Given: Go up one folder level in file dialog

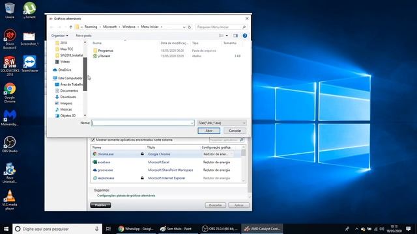Looking at the screenshot, I should [71, 27].
